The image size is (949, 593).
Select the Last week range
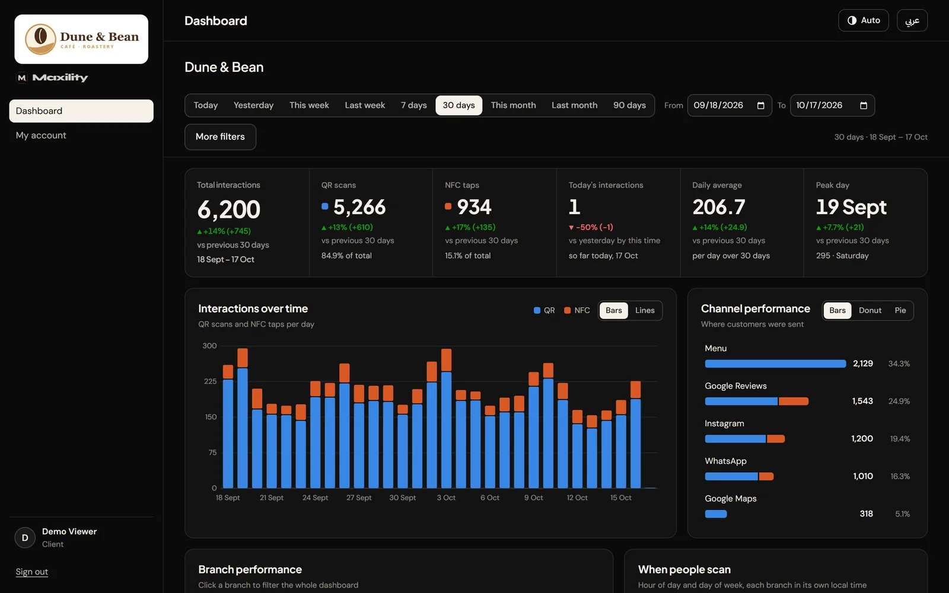pyautogui.click(x=365, y=105)
